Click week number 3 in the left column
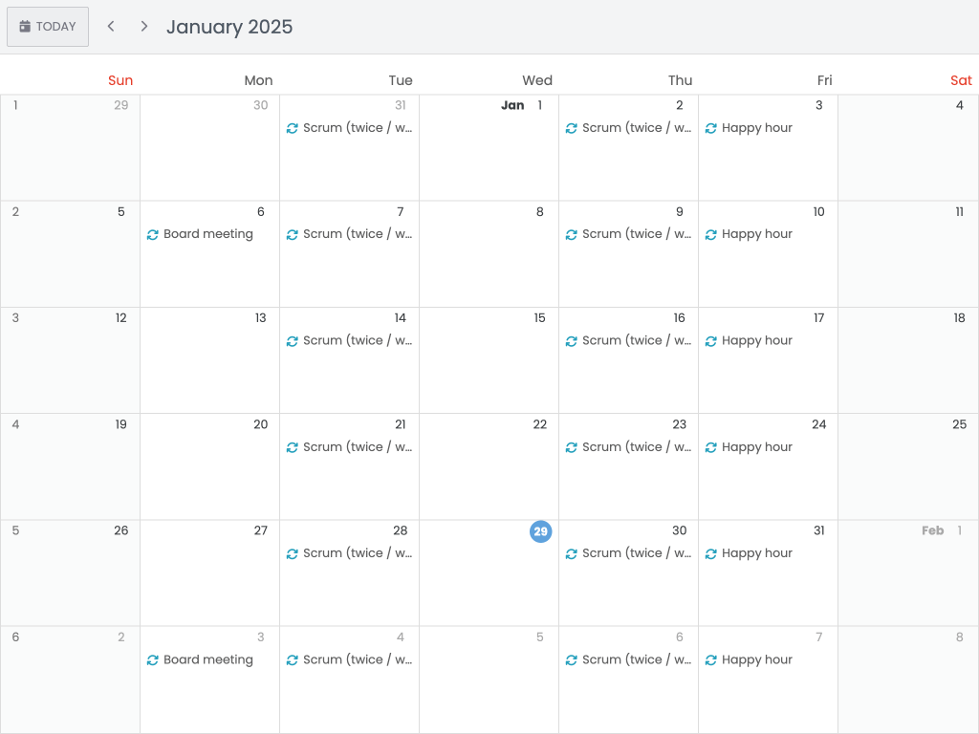Screen dimensions: 979x734 pyautogui.click(x=14, y=317)
